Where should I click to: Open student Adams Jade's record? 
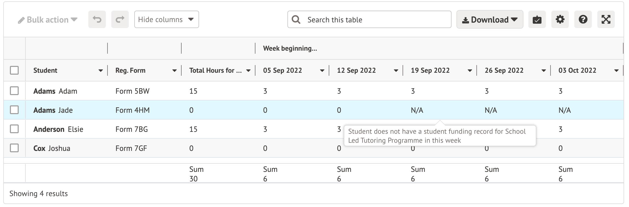point(53,110)
